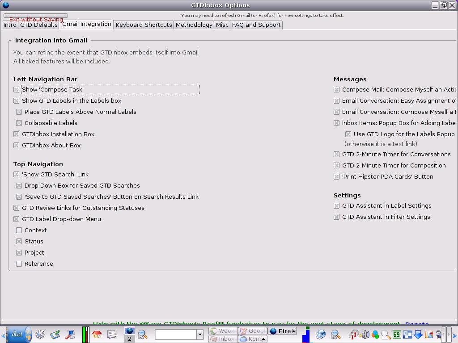Click the show desktop icon in taskbar
Screen dimensions: 458x343
click(112, 334)
